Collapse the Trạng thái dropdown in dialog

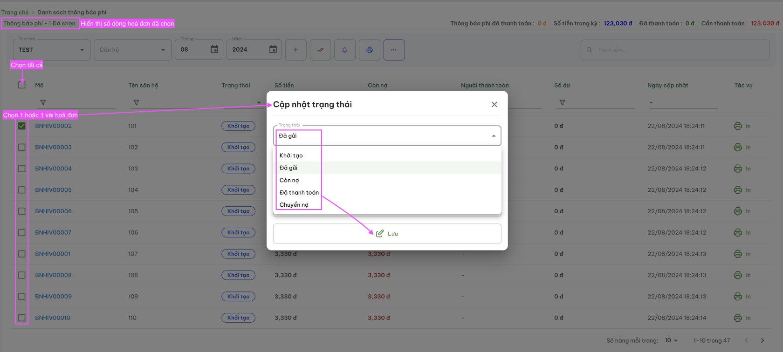pyautogui.click(x=494, y=136)
